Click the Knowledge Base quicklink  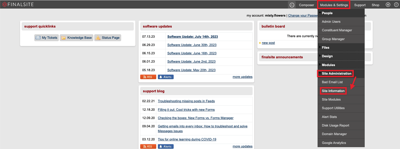click(x=76, y=38)
